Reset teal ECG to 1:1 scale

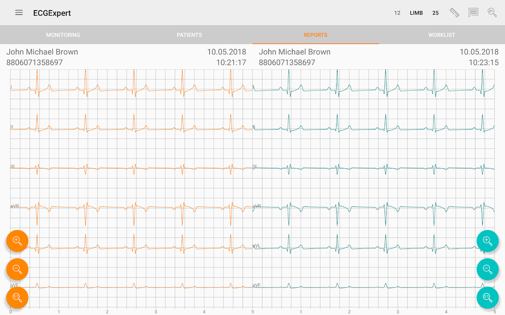pyautogui.click(x=488, y=298)
